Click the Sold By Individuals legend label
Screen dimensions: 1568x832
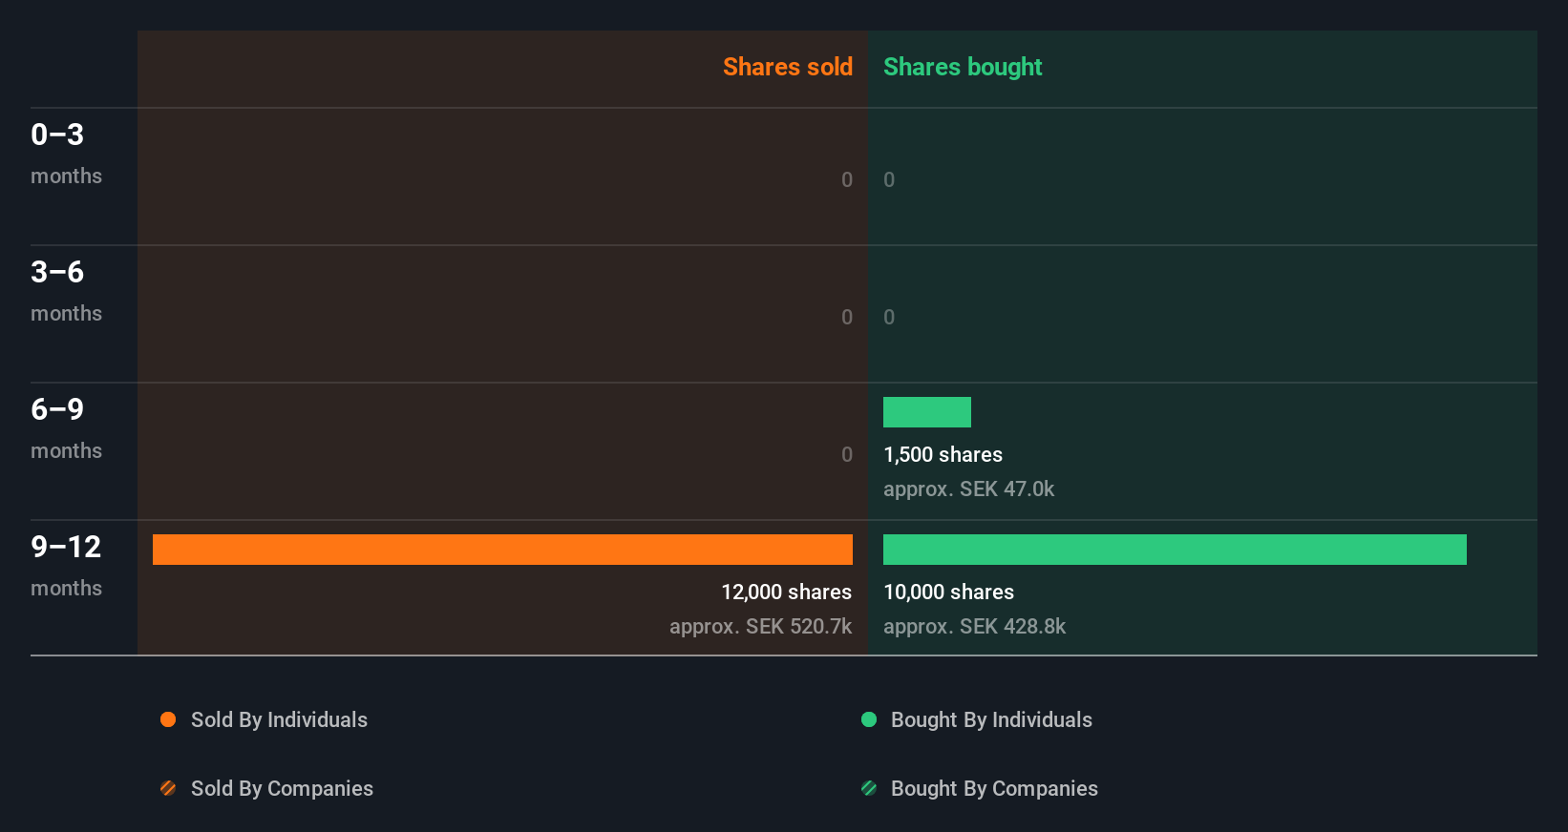click(x=279, y=719)
